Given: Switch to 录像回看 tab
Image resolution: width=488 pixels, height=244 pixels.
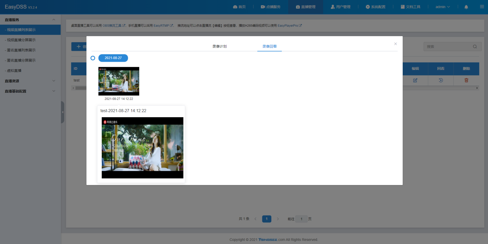Looking at the screenshot, I should pos(269,46).
